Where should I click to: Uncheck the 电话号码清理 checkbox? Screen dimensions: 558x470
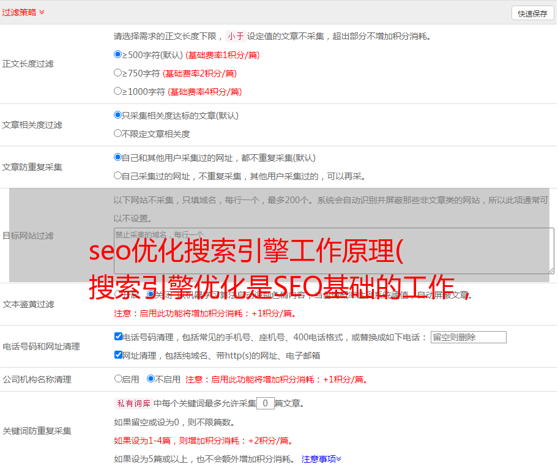(x=118, y=337)
